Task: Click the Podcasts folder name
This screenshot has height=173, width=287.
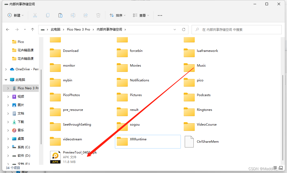Action: tap(204, 95)
